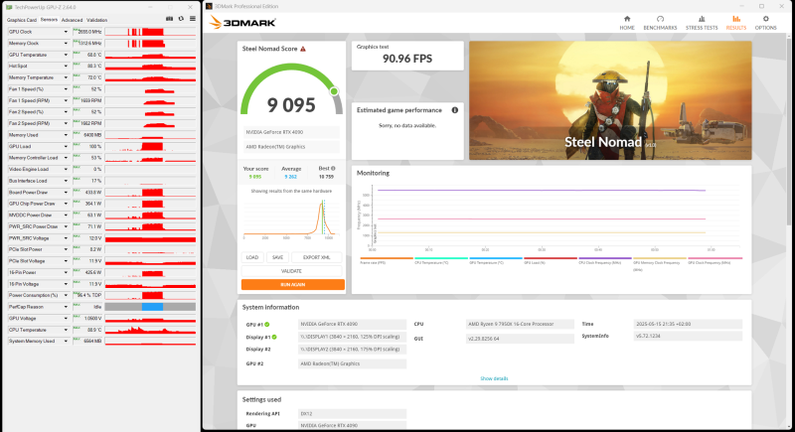Image resolution: width=795 pixels, height=432 pixels.
Task: Click the 3DMark title bar app icon
Action: (x=209, y=6)
